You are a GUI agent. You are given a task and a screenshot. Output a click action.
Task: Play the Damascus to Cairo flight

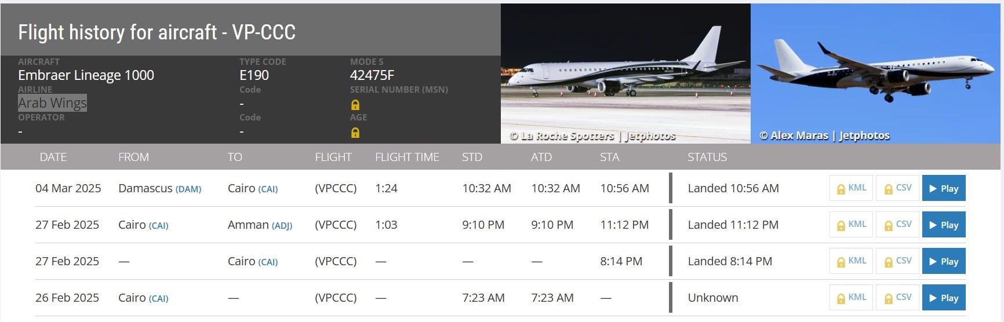pos(944,188)
